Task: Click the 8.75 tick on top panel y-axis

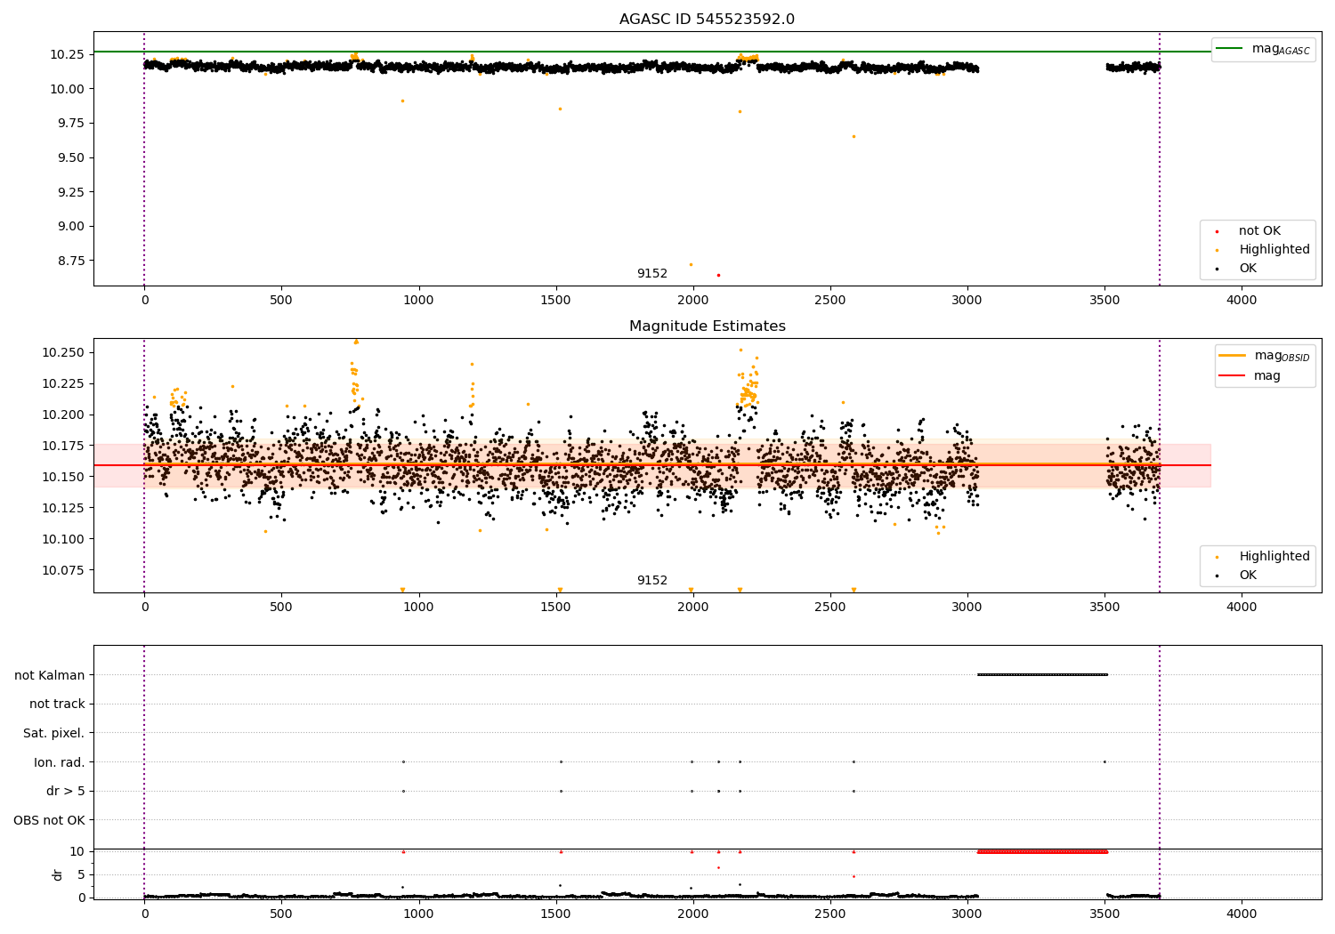Action: [70, 261]
